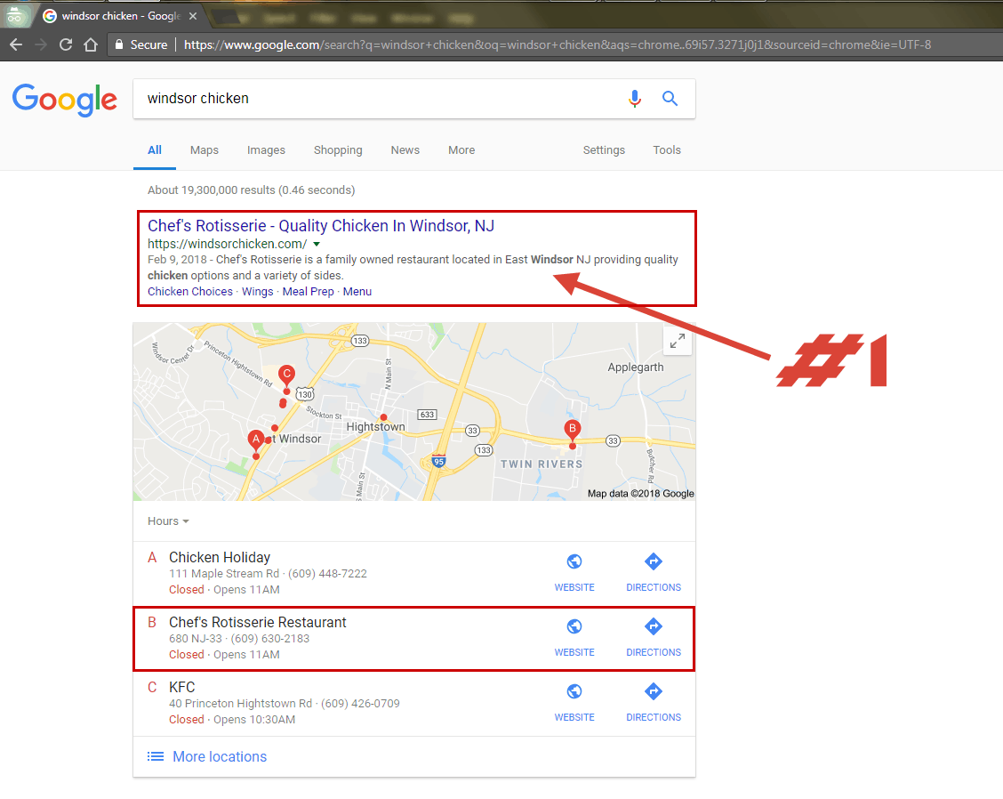The height and width of the screenshot is (799, 1003).
Task: Switch to the News tab
Action: pos(405,149)
